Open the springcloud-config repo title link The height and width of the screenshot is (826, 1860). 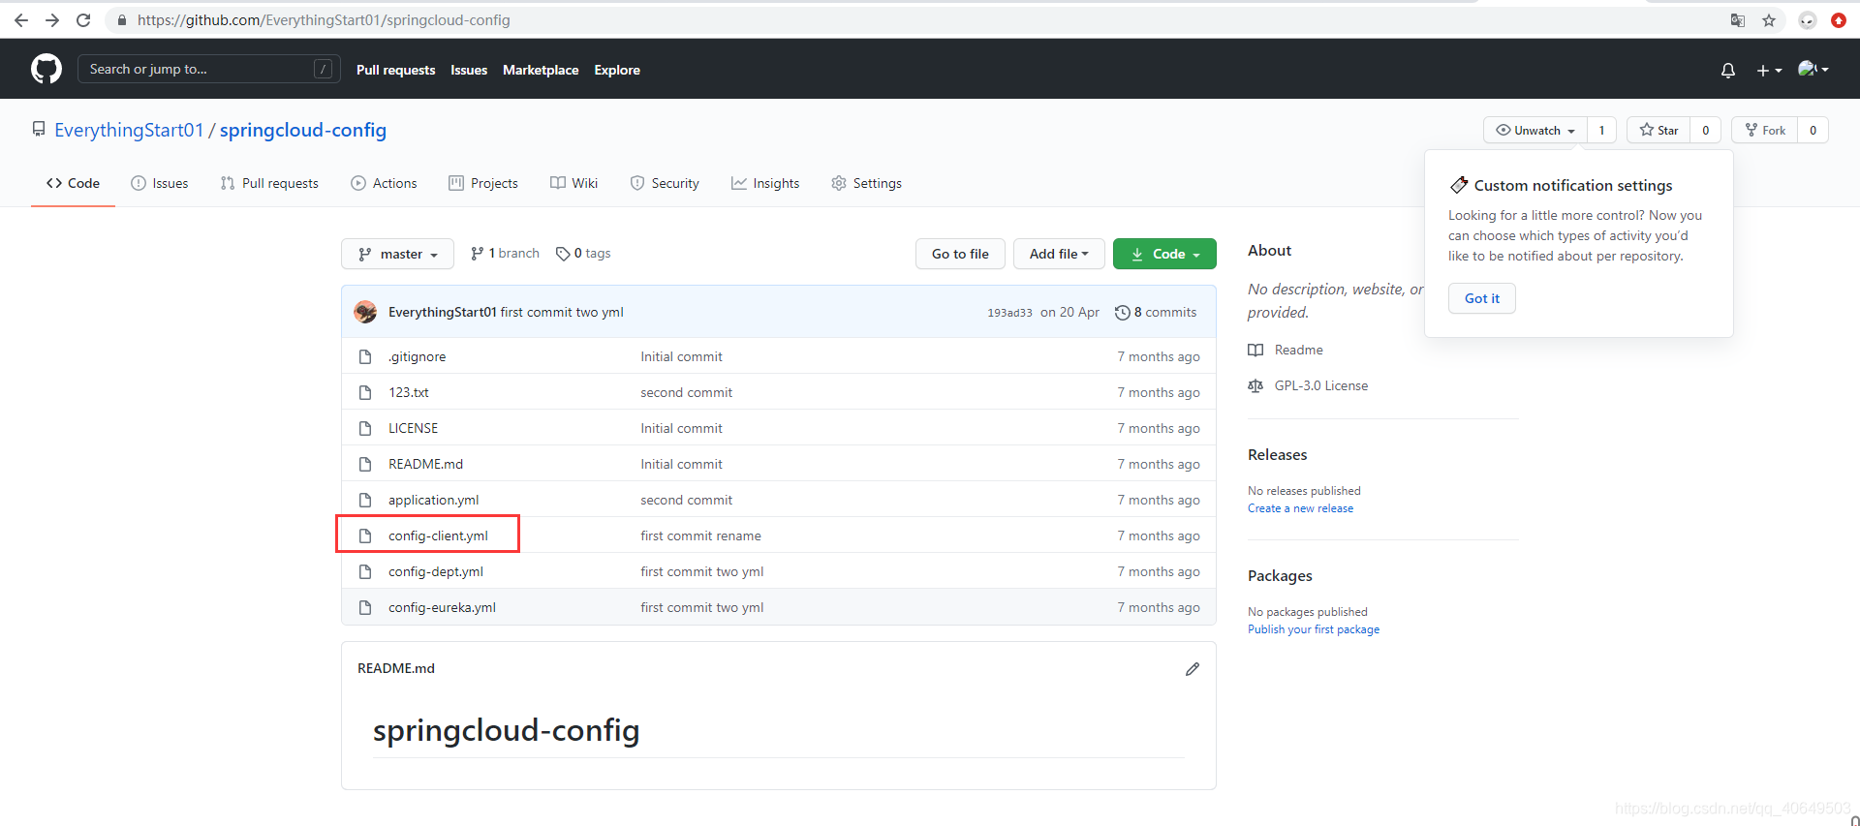click(303, 130)
